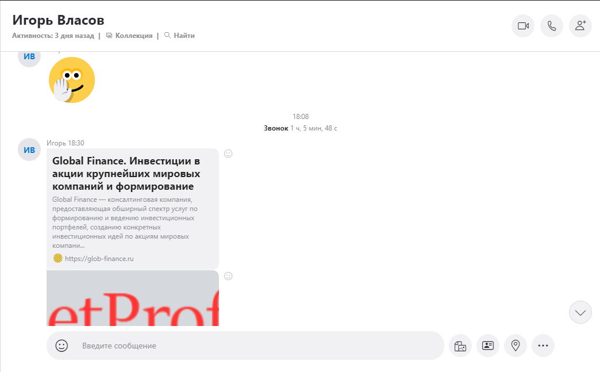Image resolution: width=600 pixels, height=372 pixels.
Task: Share location with the pin icon
Action: pos(516,346)
